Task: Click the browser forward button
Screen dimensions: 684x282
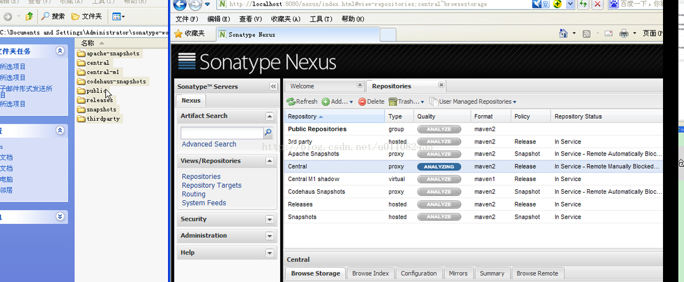Action: [x=195, y=5]
